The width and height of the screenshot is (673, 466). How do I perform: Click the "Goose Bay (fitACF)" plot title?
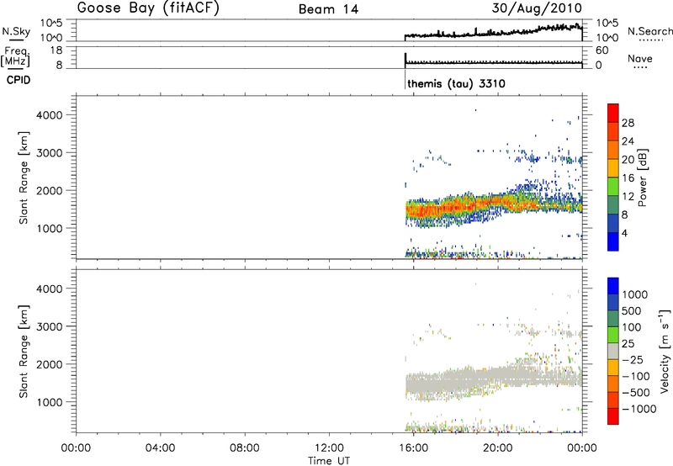148,8
